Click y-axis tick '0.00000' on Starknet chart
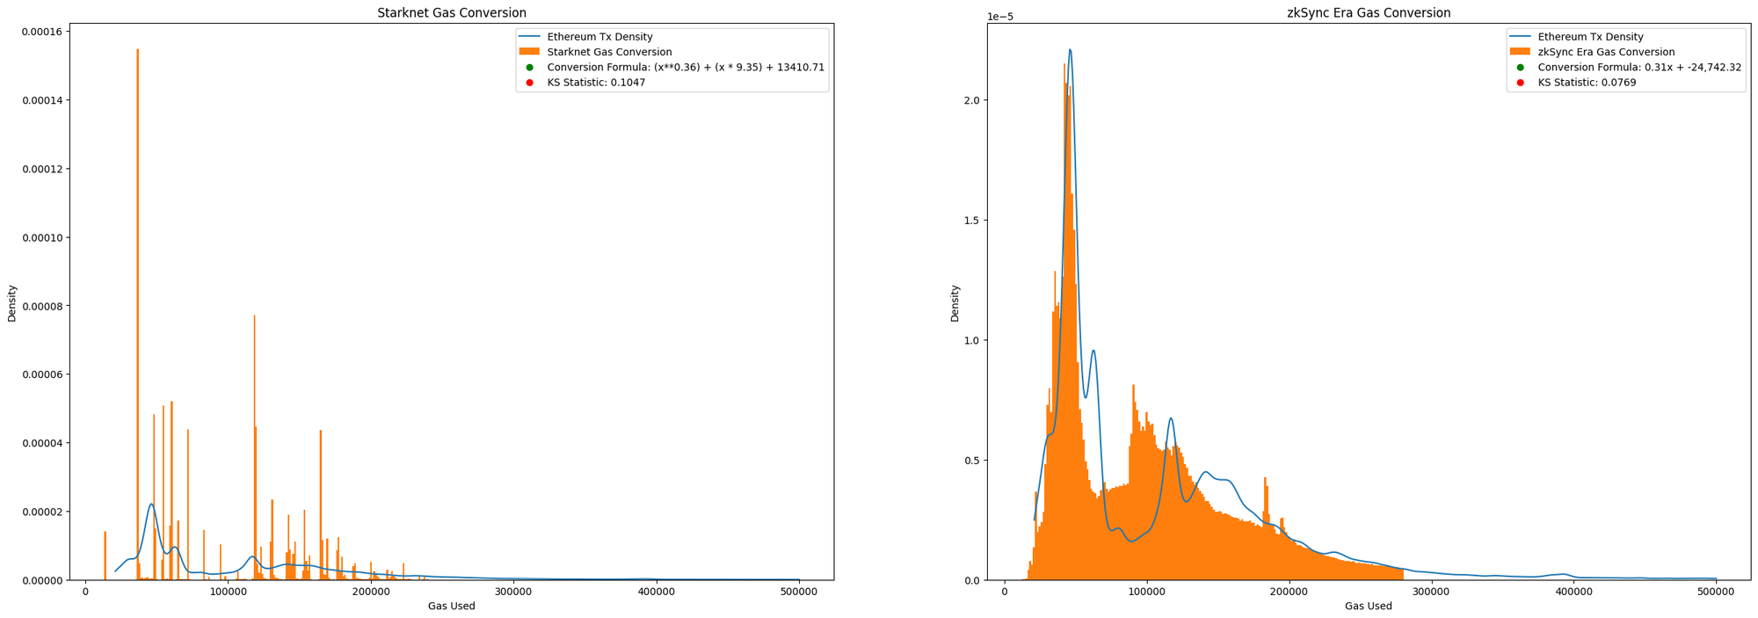The image size is (1758, 618). tap(41, 580)
